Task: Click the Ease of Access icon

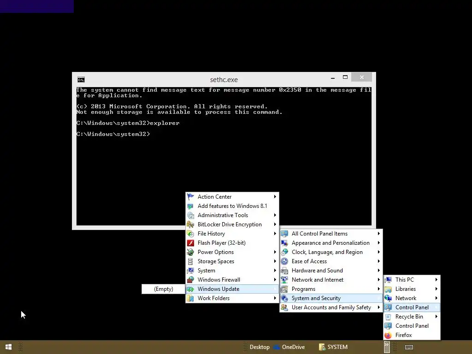Action: [284, 261]
